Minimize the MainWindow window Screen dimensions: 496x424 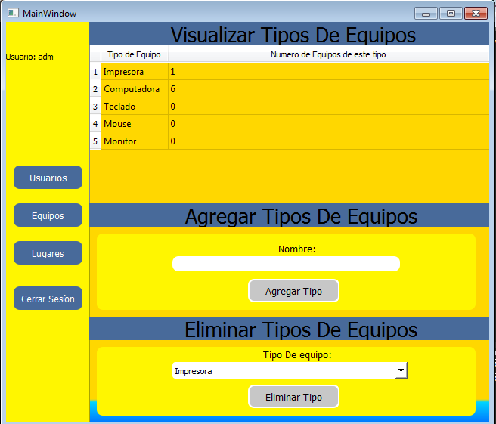[x=426, y=14]
